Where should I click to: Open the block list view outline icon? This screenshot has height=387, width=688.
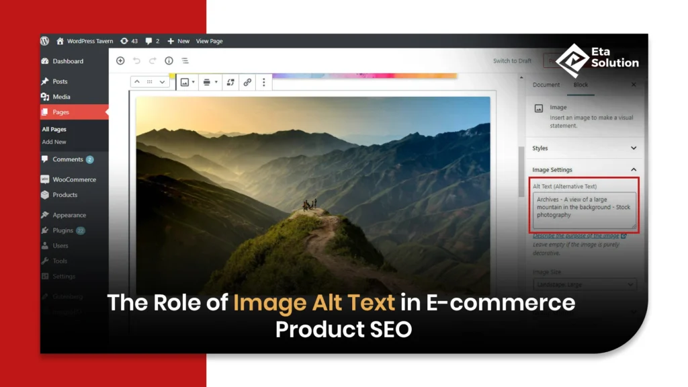point(185,60)
